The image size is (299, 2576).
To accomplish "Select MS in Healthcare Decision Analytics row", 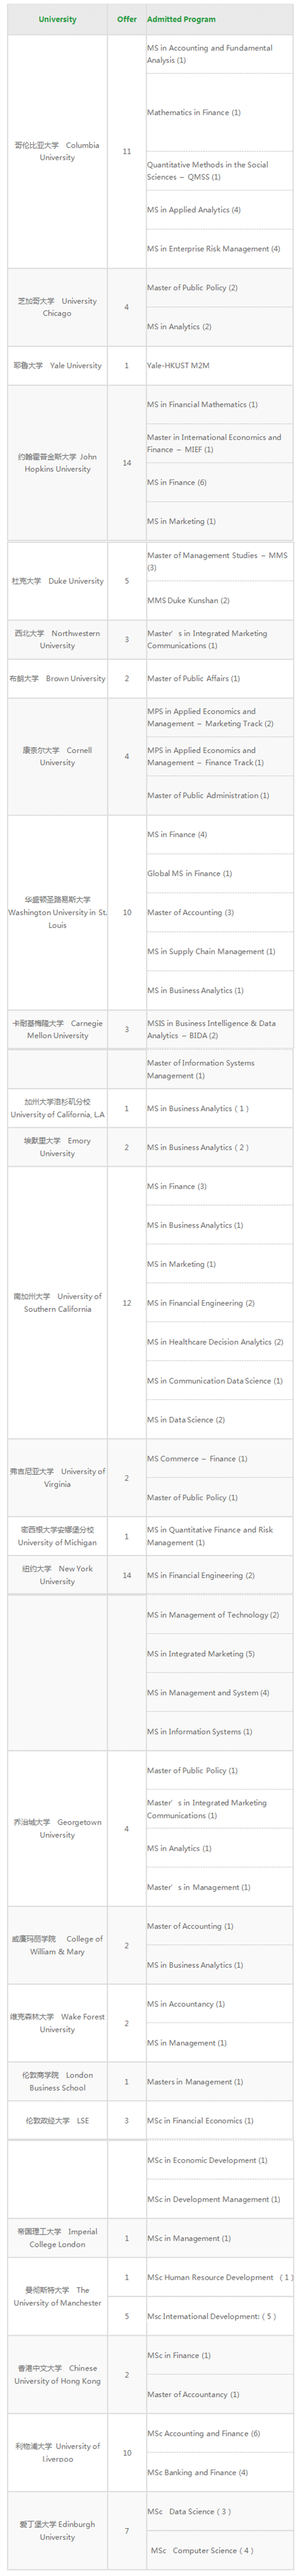I will [219, 1342].
